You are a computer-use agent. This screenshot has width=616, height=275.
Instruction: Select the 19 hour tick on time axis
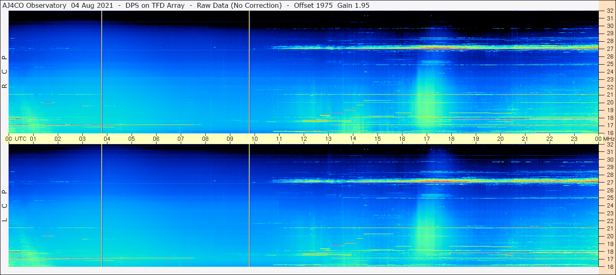point(476,139)
